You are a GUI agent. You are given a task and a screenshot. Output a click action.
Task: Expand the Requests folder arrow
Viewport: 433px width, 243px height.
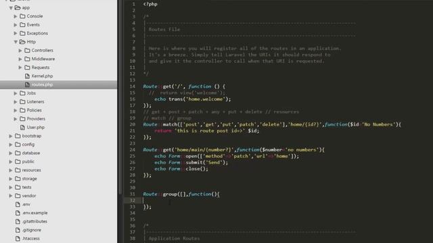click(20, 67)
